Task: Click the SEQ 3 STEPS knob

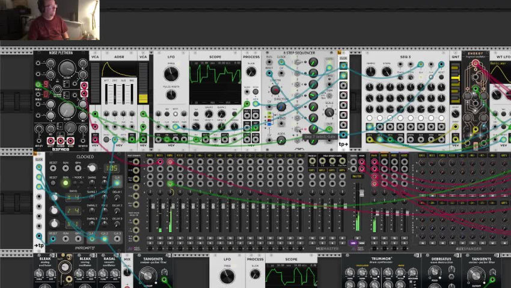Action: click(x=387, y=71)
